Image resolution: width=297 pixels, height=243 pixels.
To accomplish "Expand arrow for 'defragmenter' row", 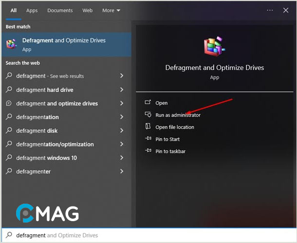I will [x=122, y=171].
